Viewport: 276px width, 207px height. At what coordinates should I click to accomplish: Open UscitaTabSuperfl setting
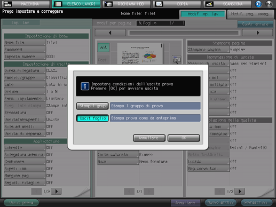coord(25,120)
